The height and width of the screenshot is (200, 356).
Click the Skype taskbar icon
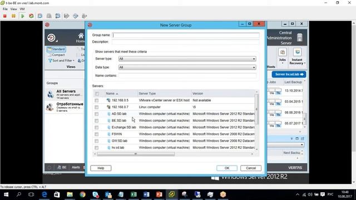pyautogui.click(x=96, y=194)
